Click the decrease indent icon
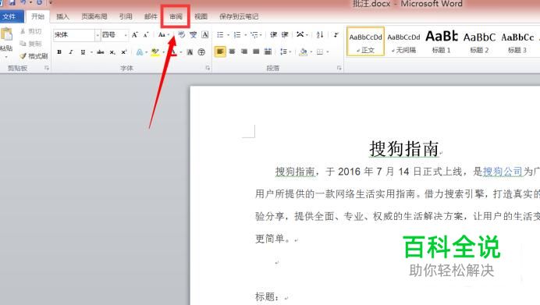The width and height of the screenshot is (540, 305). (273, 35)
